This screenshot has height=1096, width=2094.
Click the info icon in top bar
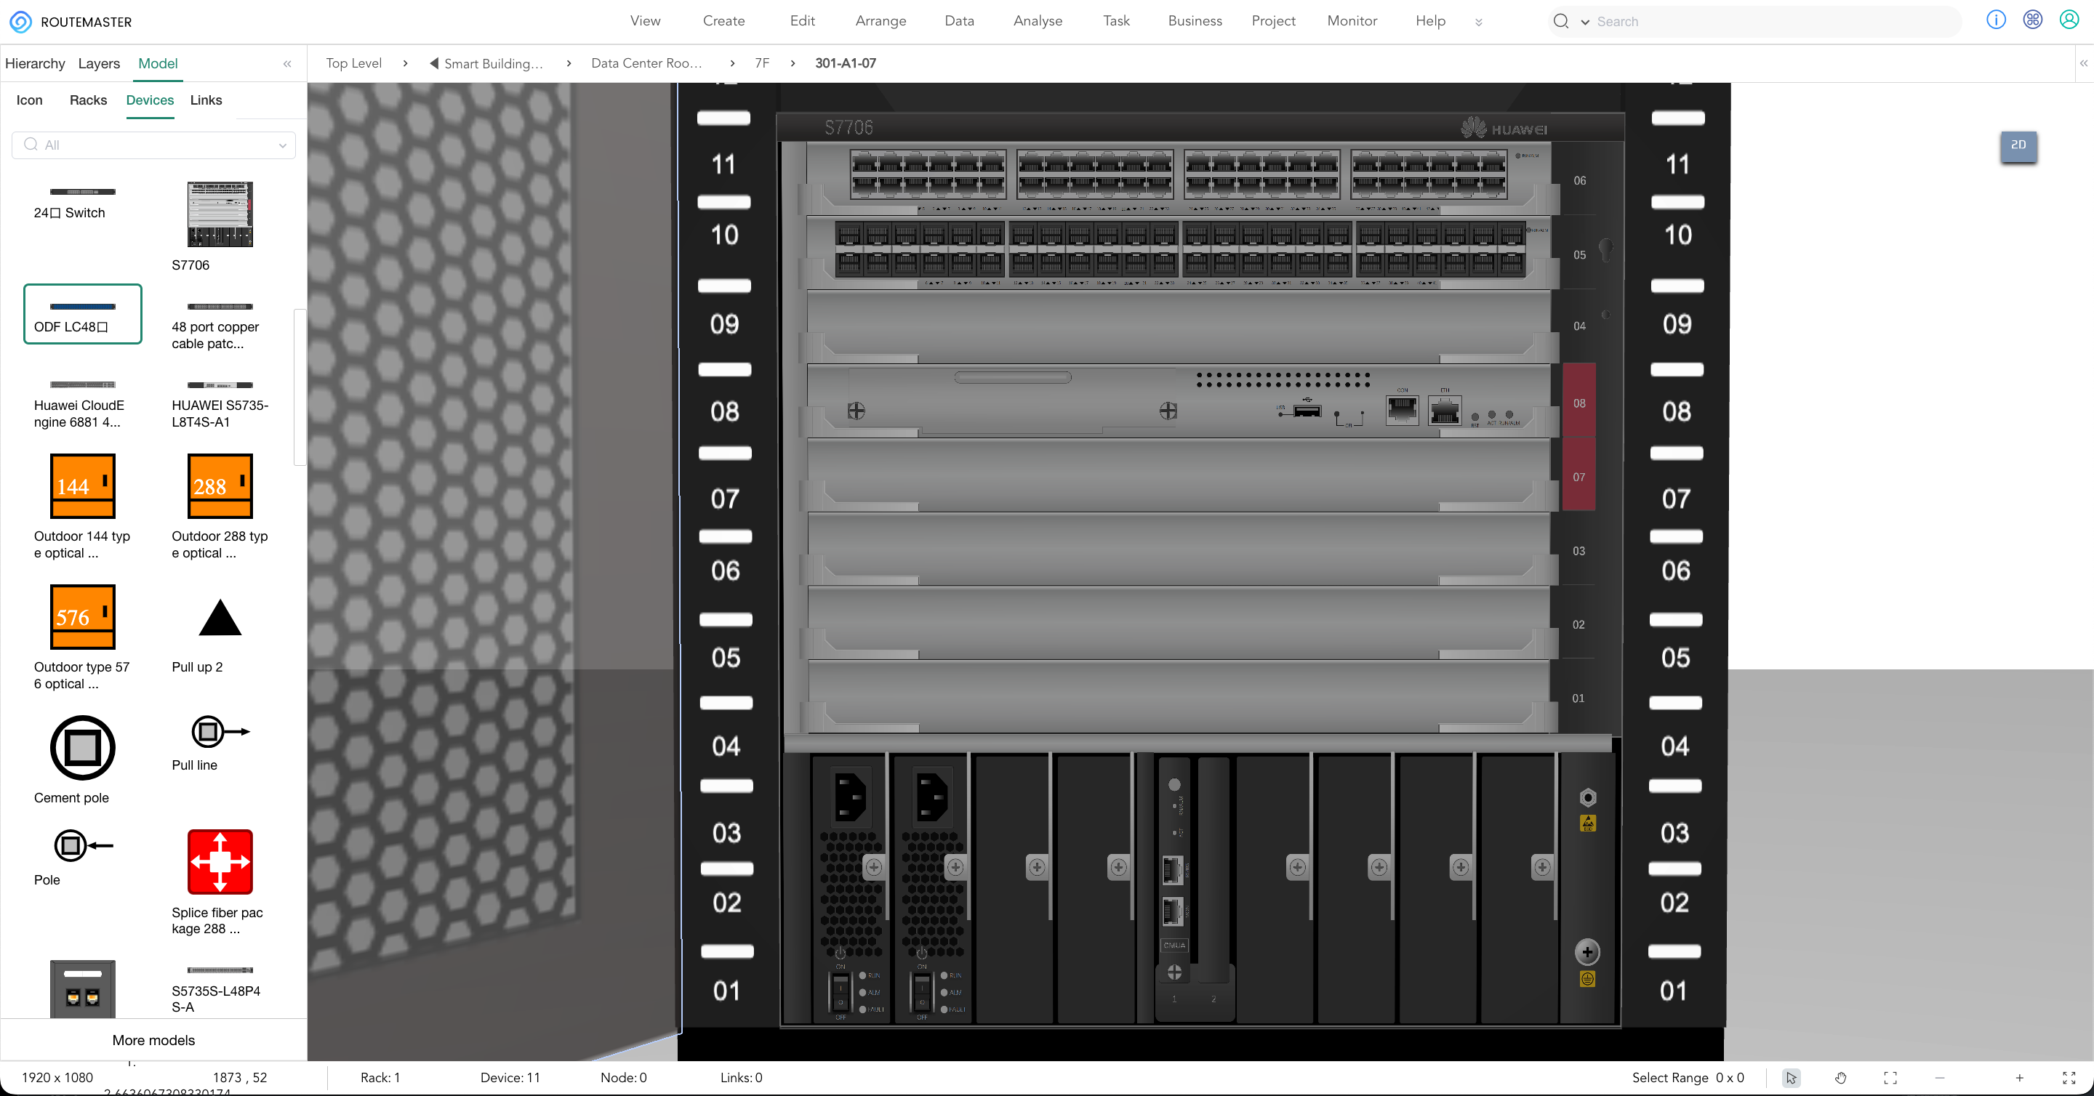coord(1996,20)
